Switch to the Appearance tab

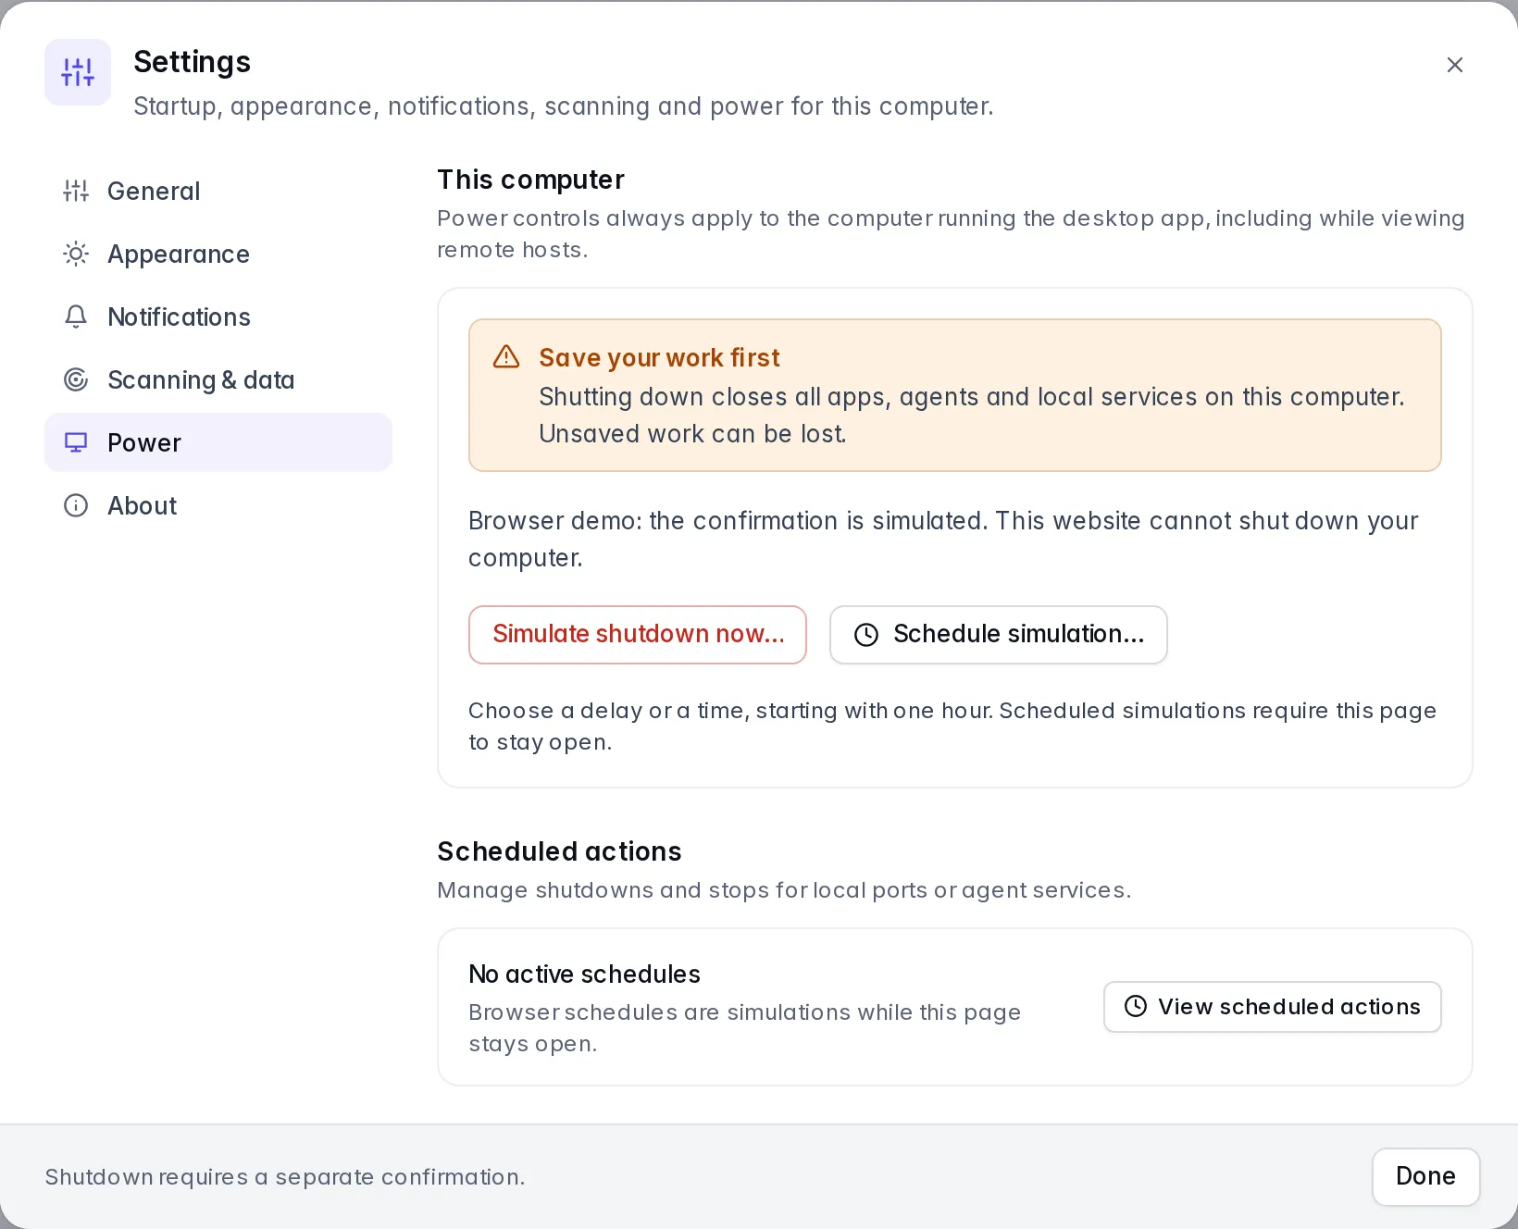tap(218, 254)
